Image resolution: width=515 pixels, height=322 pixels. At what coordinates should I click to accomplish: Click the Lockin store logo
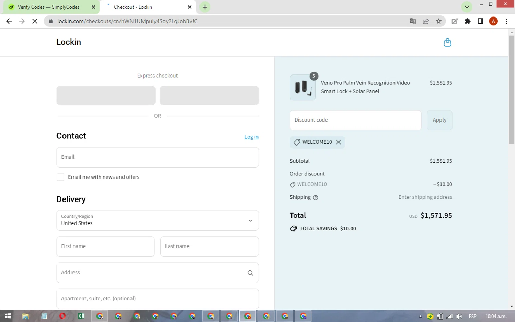click(69, 42)
